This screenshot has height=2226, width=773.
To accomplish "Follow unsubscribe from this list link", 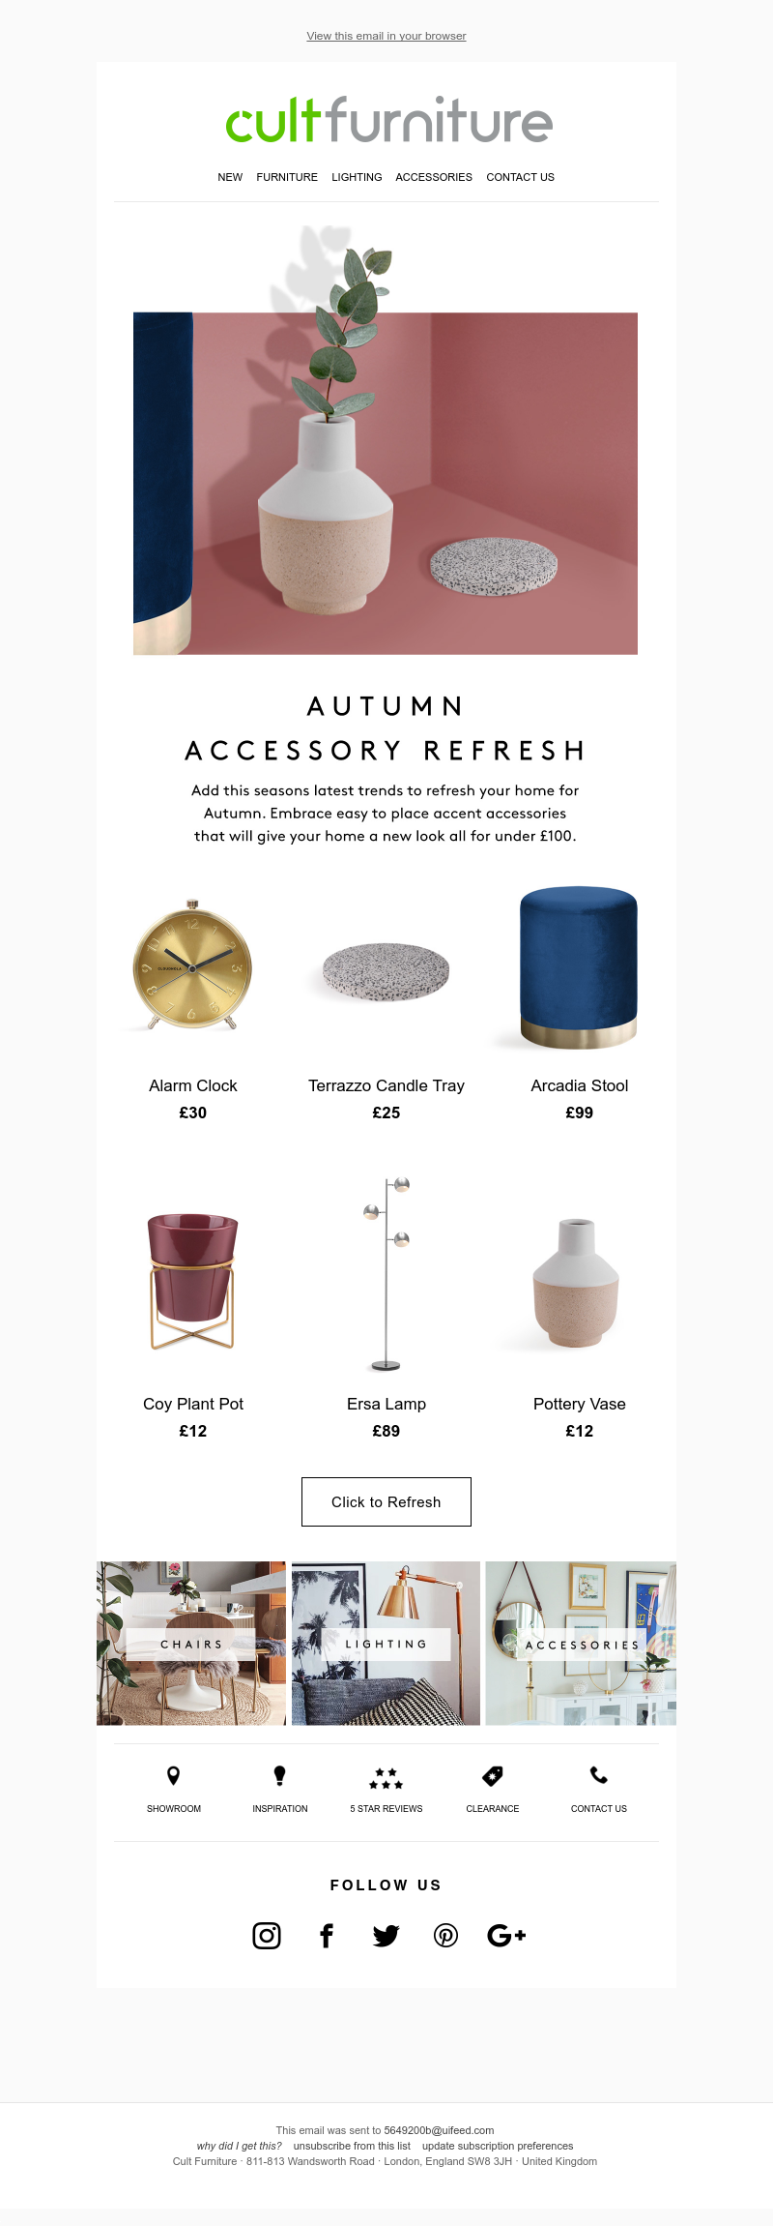I will click(x=352, y=2146).
